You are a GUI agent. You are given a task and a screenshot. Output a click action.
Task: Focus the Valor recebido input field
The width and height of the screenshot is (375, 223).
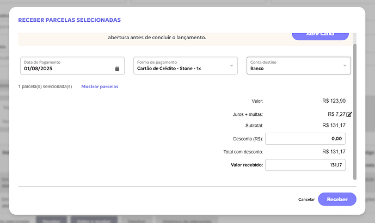coord(305,165)
